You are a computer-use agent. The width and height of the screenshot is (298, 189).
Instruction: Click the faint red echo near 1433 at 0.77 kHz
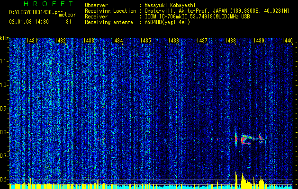98,139
